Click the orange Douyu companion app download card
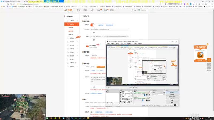The height and width of the screenshot is (120, 214). point(200,54)
